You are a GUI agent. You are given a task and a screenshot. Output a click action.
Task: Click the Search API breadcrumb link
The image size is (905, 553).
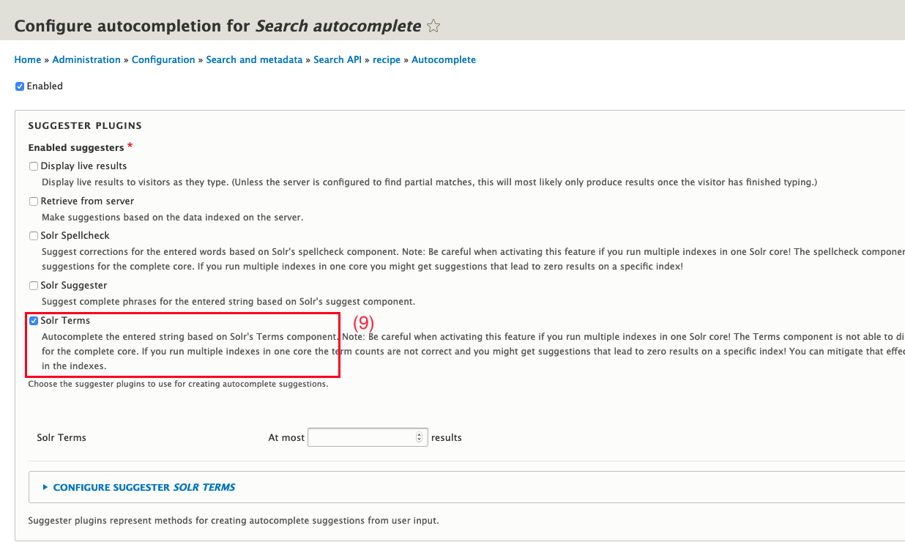[339, 60]
